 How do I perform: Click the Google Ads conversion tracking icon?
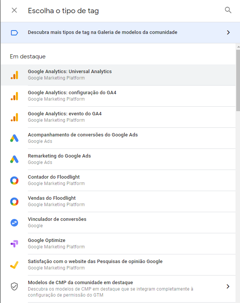(14, 138)
